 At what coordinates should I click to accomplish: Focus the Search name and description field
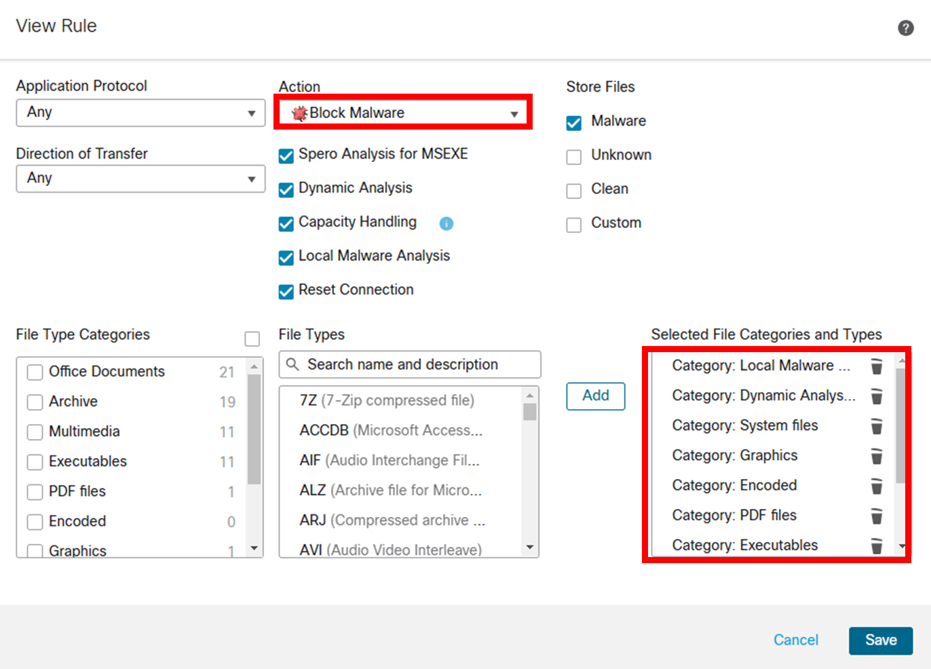(x=410, y=364)
